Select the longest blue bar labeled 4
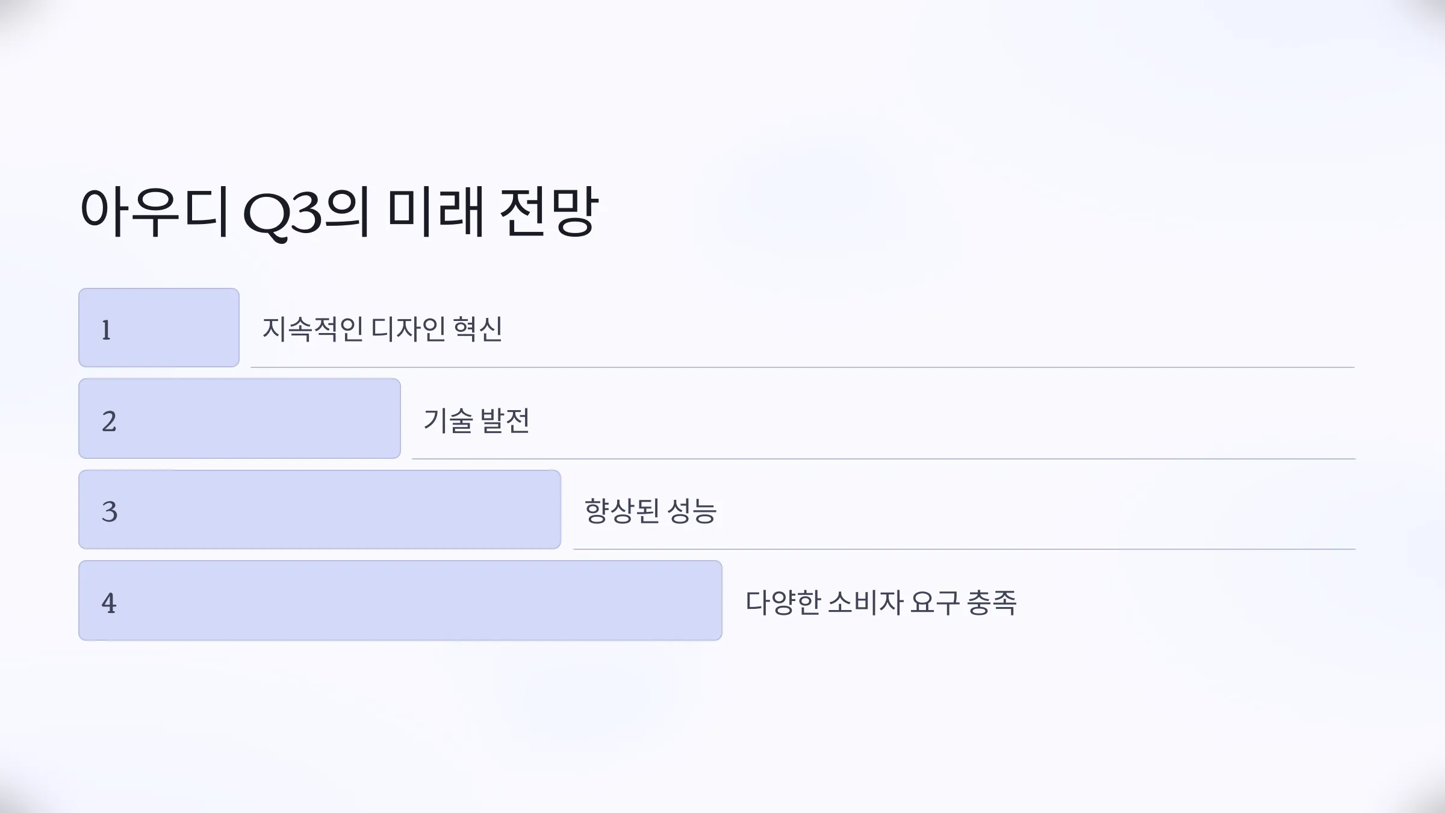 tap(400, 600)
